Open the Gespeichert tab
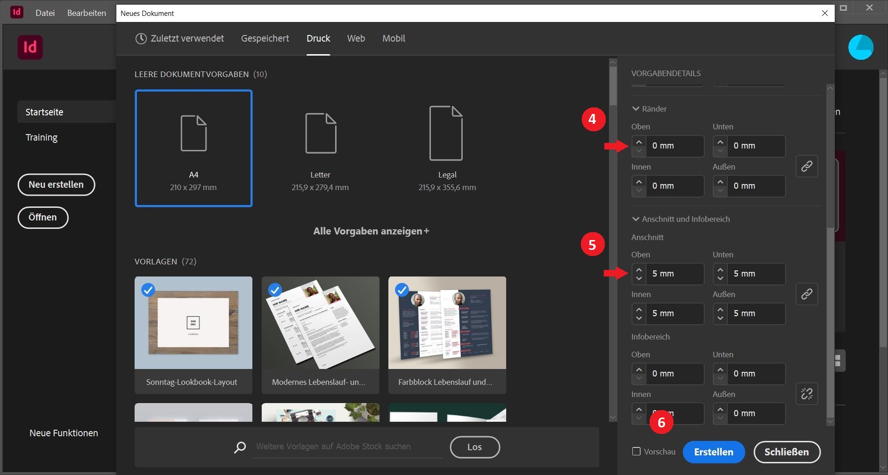 [265, 38]
